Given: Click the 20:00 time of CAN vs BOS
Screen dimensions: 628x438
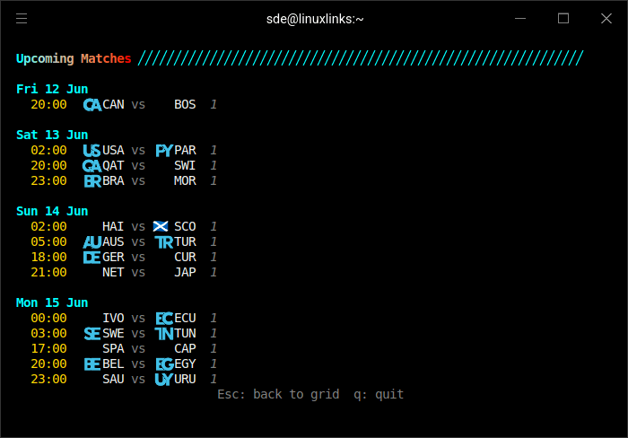Looking at the screenshot, I should coord(48,105).
